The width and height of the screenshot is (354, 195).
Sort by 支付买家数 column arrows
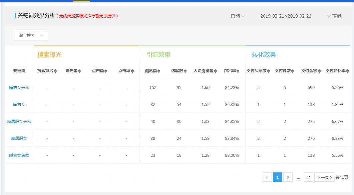pos(269,71)
